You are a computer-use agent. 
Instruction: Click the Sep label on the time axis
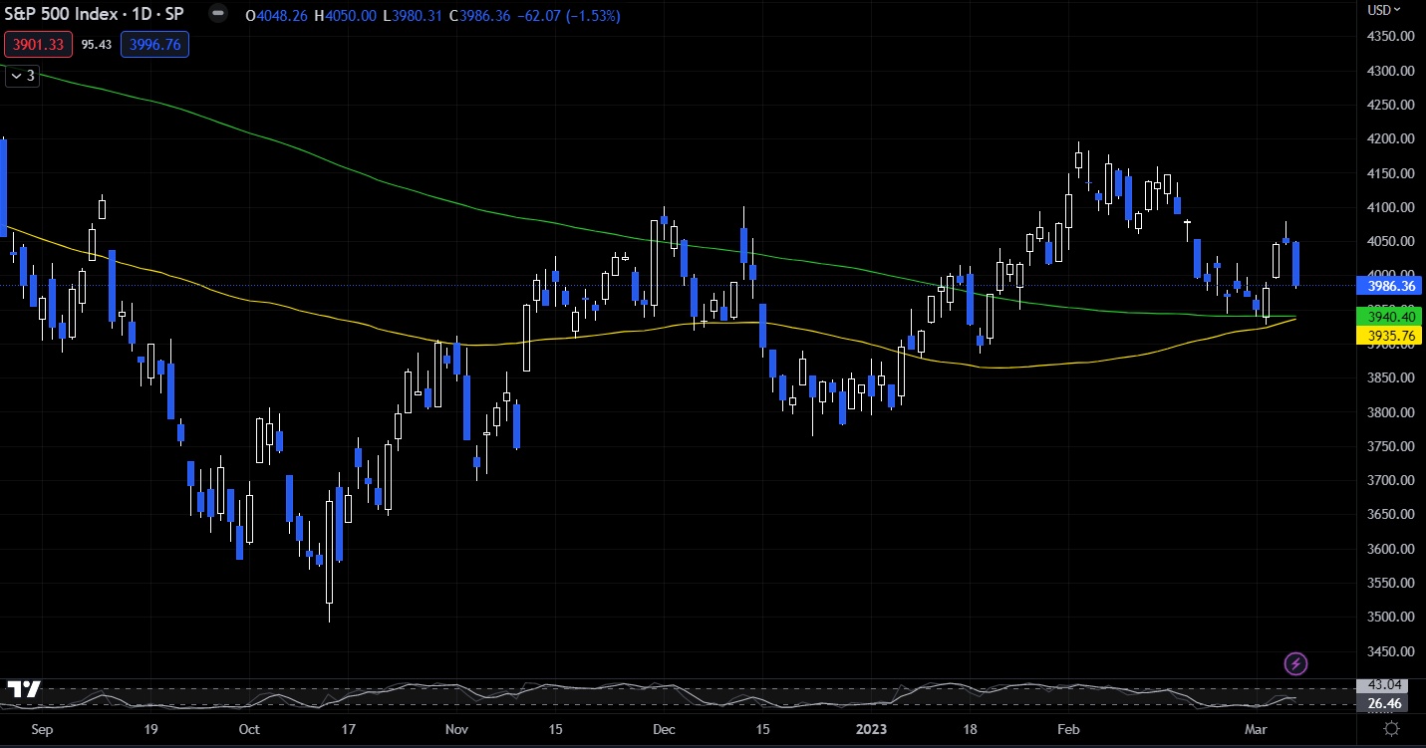click(41, 729)
